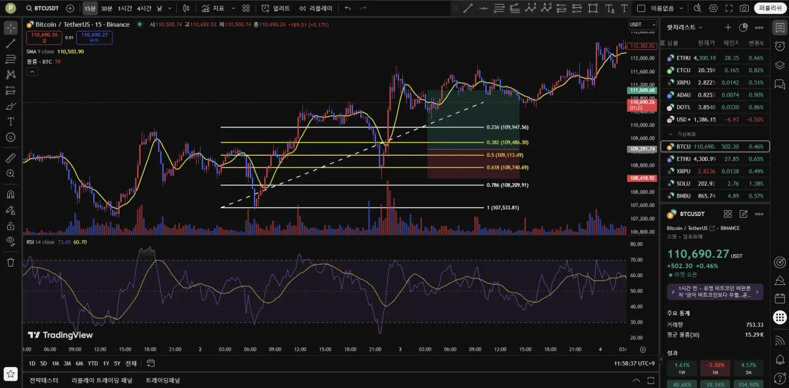The image size is (789, 388).
Task: Collapse the indicator legend chevron
Action: [31, 72]
